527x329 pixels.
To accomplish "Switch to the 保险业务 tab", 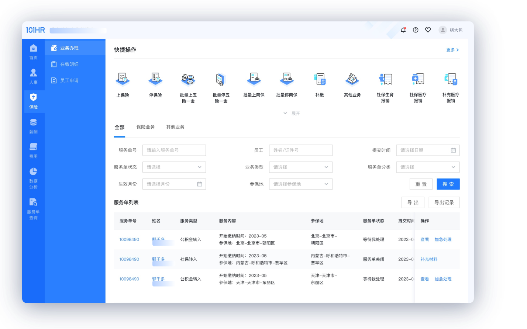I will coord(145,127).
